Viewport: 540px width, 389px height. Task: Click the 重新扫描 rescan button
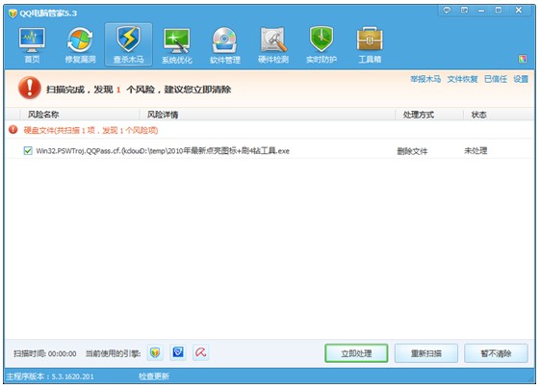[x=426, y=353]
